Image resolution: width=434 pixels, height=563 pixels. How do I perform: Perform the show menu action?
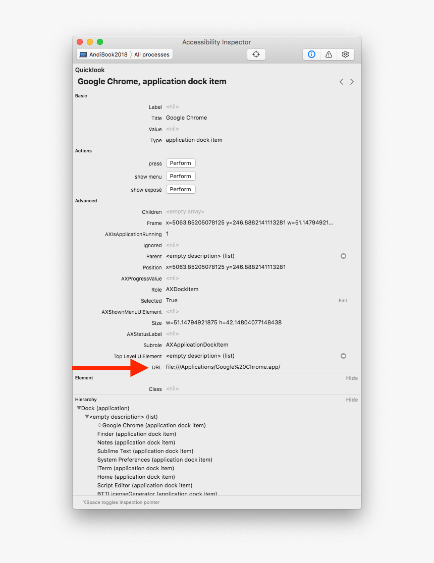(x=181, y=176)
